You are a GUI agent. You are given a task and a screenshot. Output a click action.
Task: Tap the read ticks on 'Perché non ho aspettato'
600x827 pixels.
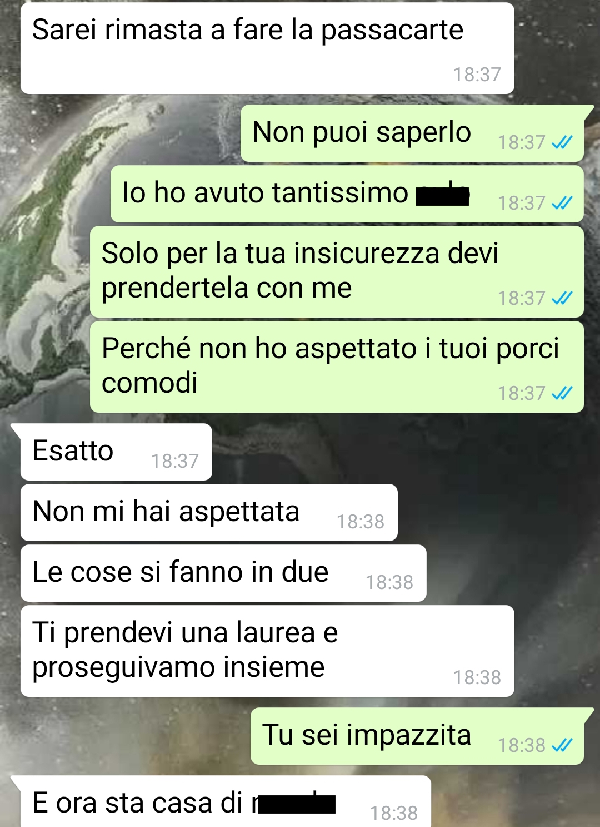coord(562,394)
